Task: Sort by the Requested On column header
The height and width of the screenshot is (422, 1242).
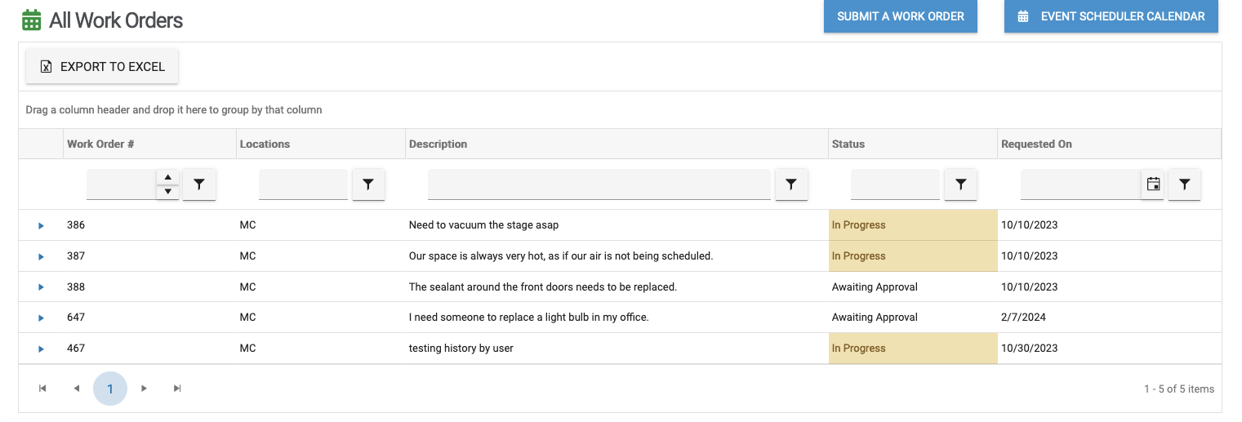Action: click(x=1035, y=144)
